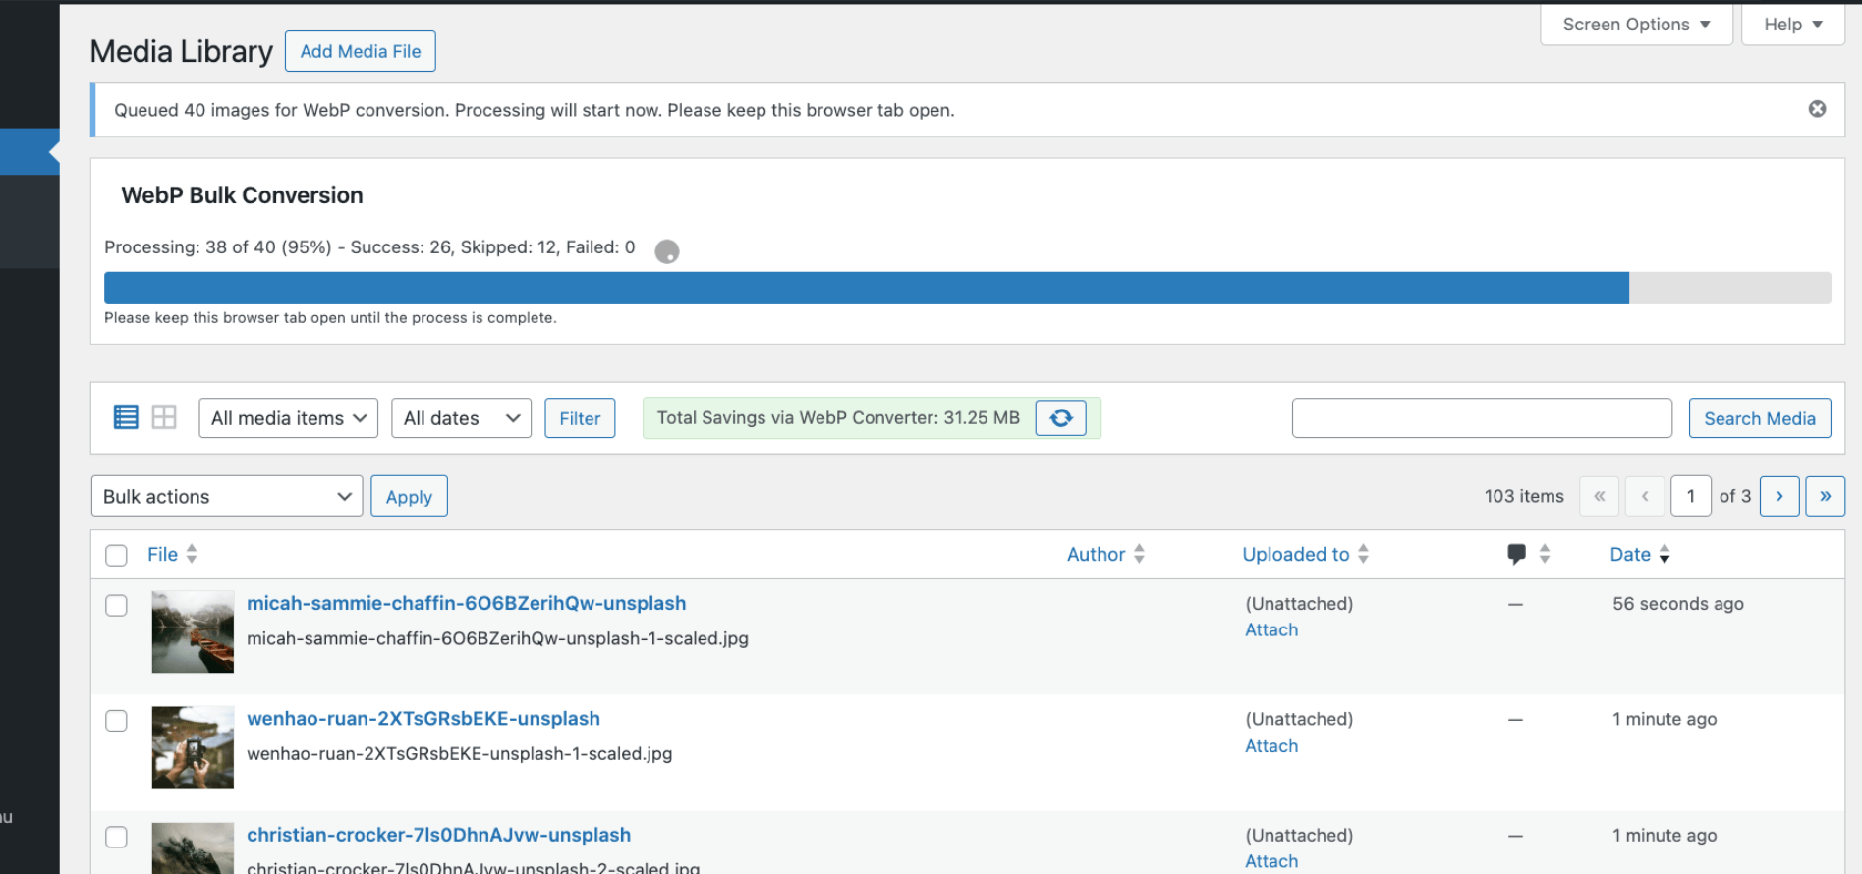Expand the All dates dropdown

coord(461,418)
